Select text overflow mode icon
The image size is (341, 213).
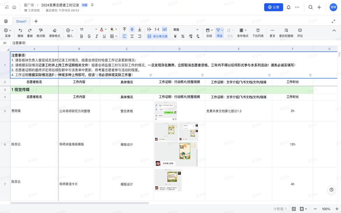[149, 30]
